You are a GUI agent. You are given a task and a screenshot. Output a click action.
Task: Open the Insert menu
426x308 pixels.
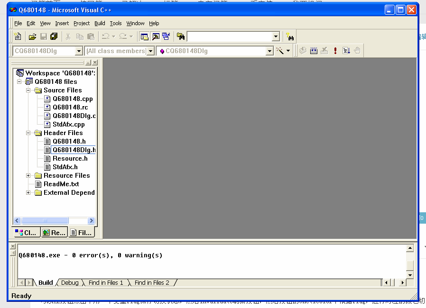62,23
